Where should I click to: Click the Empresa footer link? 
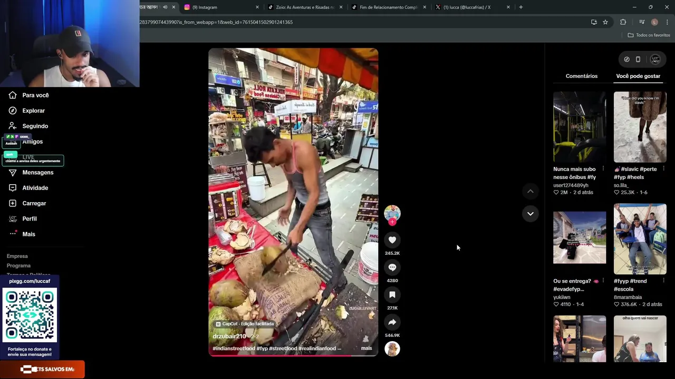pos(17,256)
